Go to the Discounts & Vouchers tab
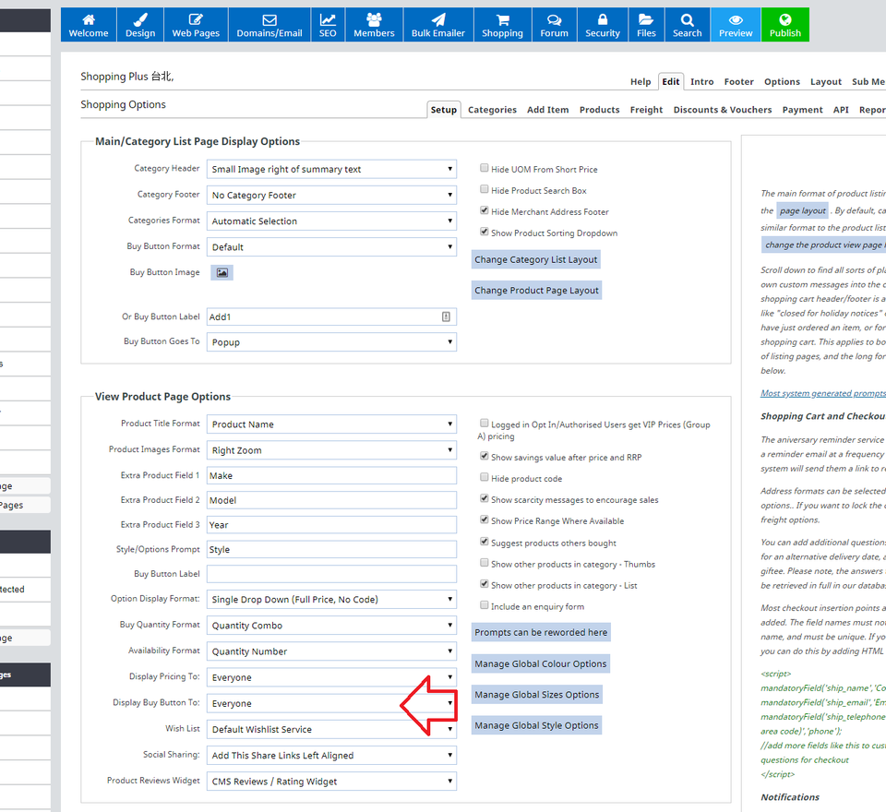 (x=722, y=110)
